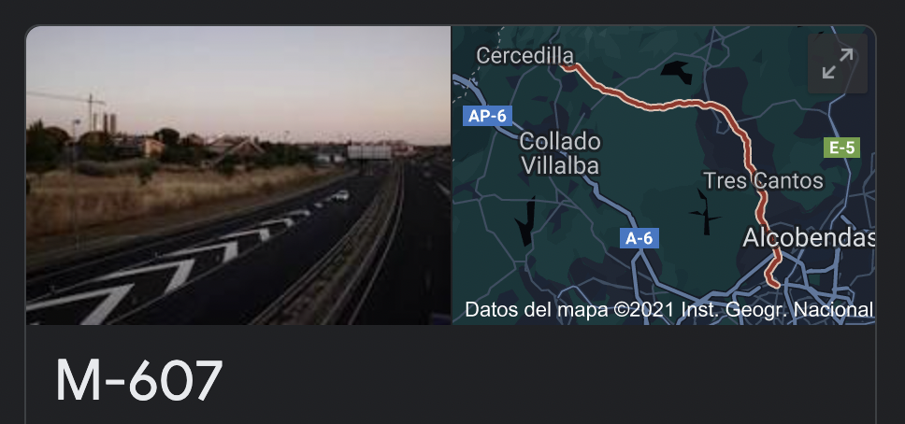
Task: Click the AP-6 highway shield
Action: pyautogui.click(x=487, y=116)
